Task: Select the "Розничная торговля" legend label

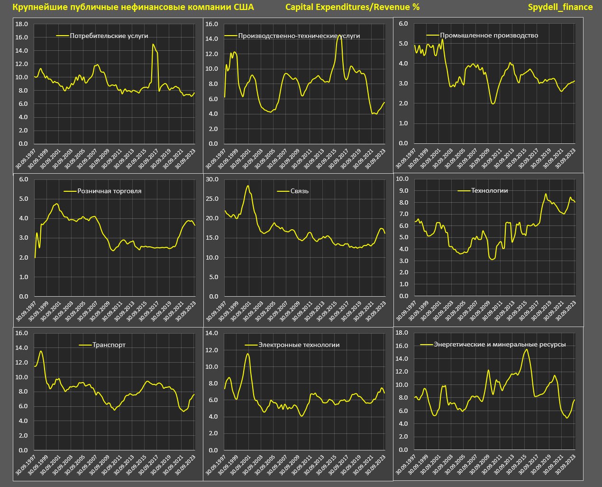Action: point(109,191)
